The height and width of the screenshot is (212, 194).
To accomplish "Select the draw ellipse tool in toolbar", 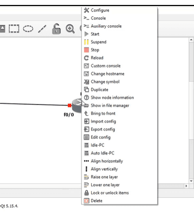I will [x=28, y=29].
